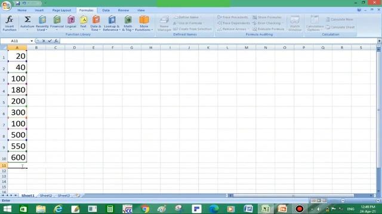Click the Enter checkmark in formula bar
382x214 pixels.
(x=50, y=41)
